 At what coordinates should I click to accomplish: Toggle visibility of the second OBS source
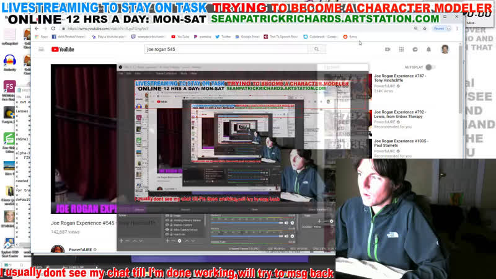[167, 220]
